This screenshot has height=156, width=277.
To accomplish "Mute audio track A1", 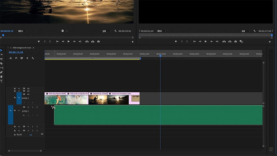I will pyautogui.click(x=28, y=107).
